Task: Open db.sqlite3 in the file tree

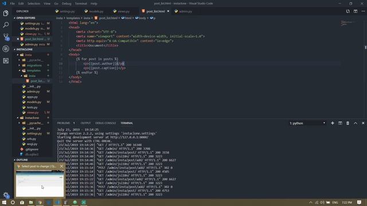Action: point(32,154)
